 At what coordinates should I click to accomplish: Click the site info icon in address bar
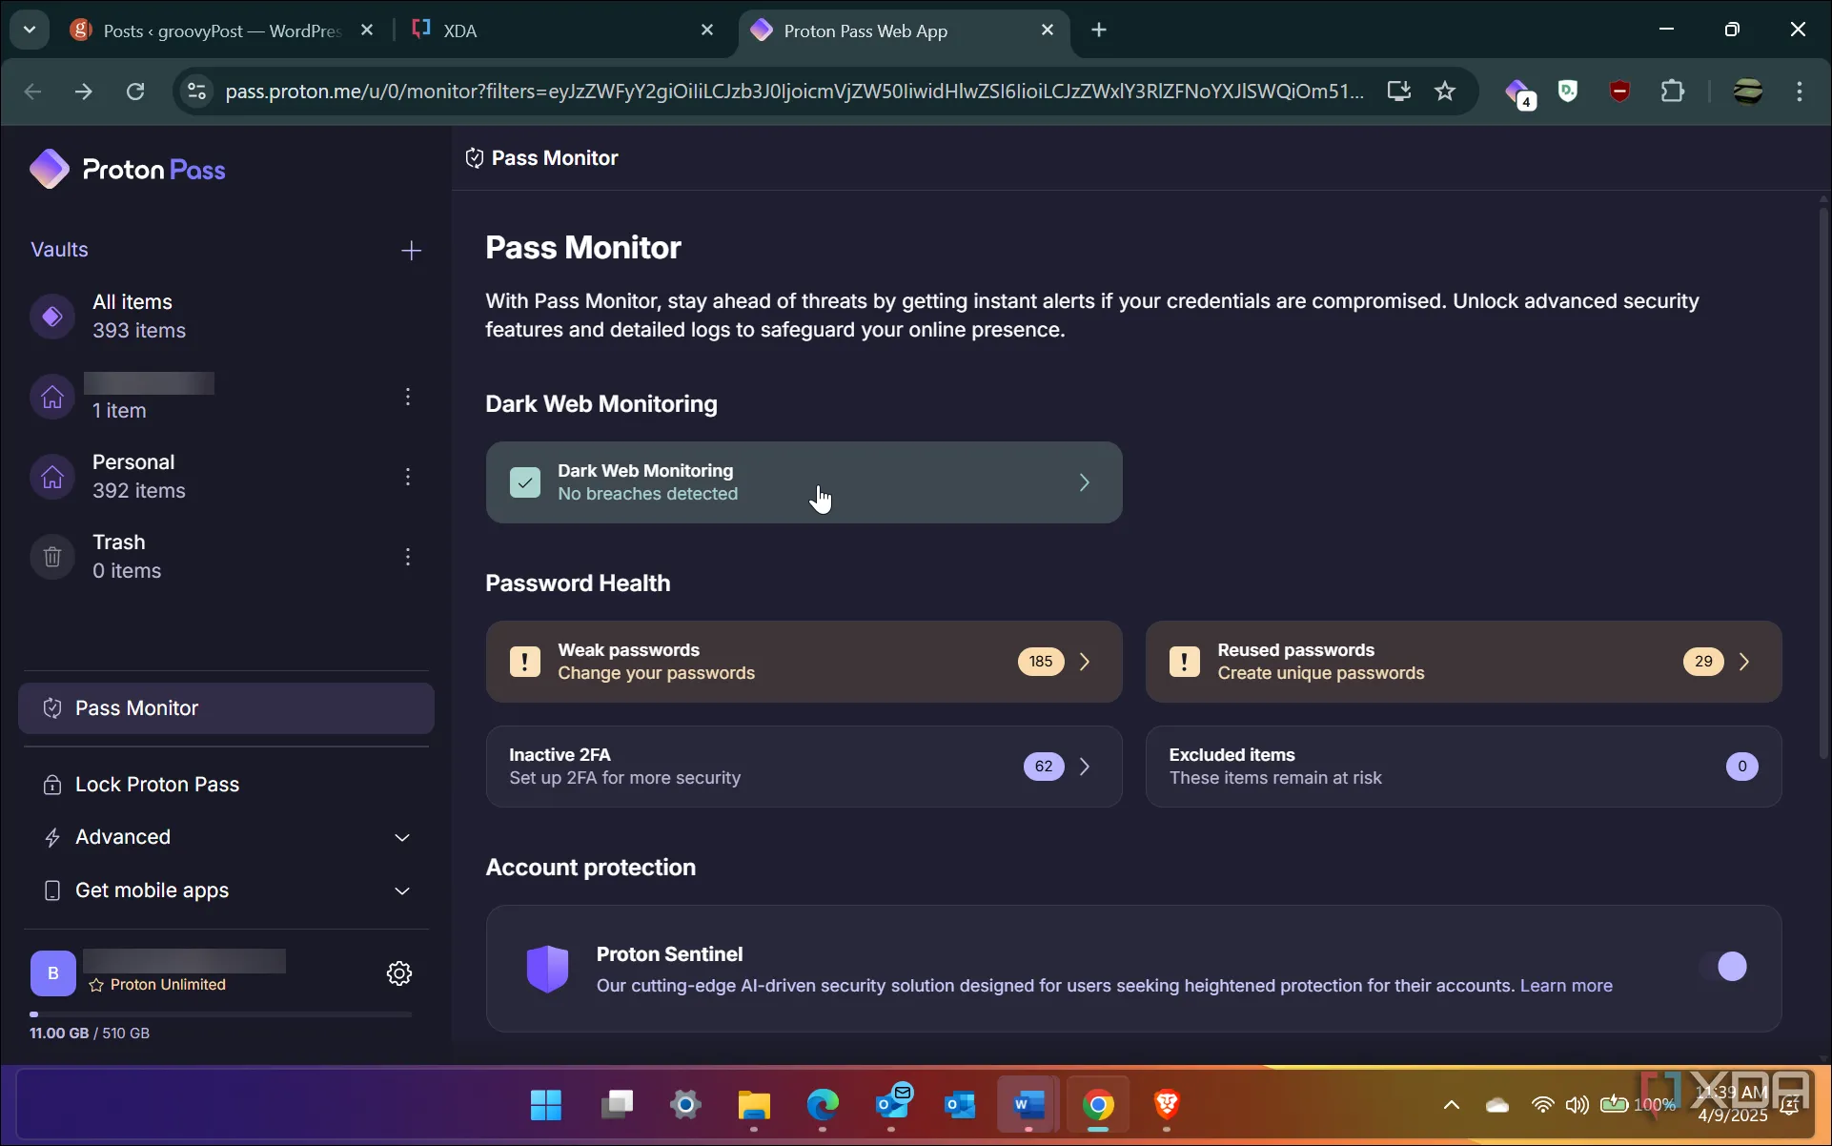[196, 92]
